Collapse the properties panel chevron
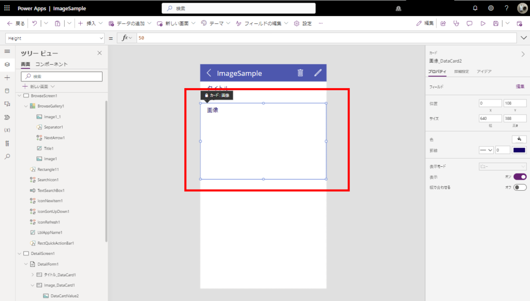This screenshot has height=301, width=530. click(x=523, y=54)
